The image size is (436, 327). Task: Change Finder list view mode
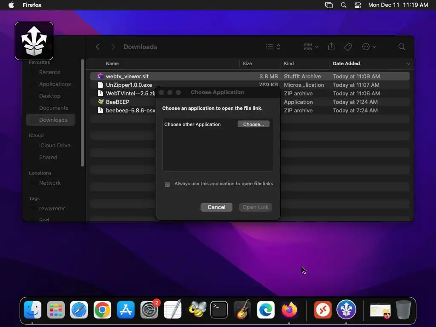point(273,47)
